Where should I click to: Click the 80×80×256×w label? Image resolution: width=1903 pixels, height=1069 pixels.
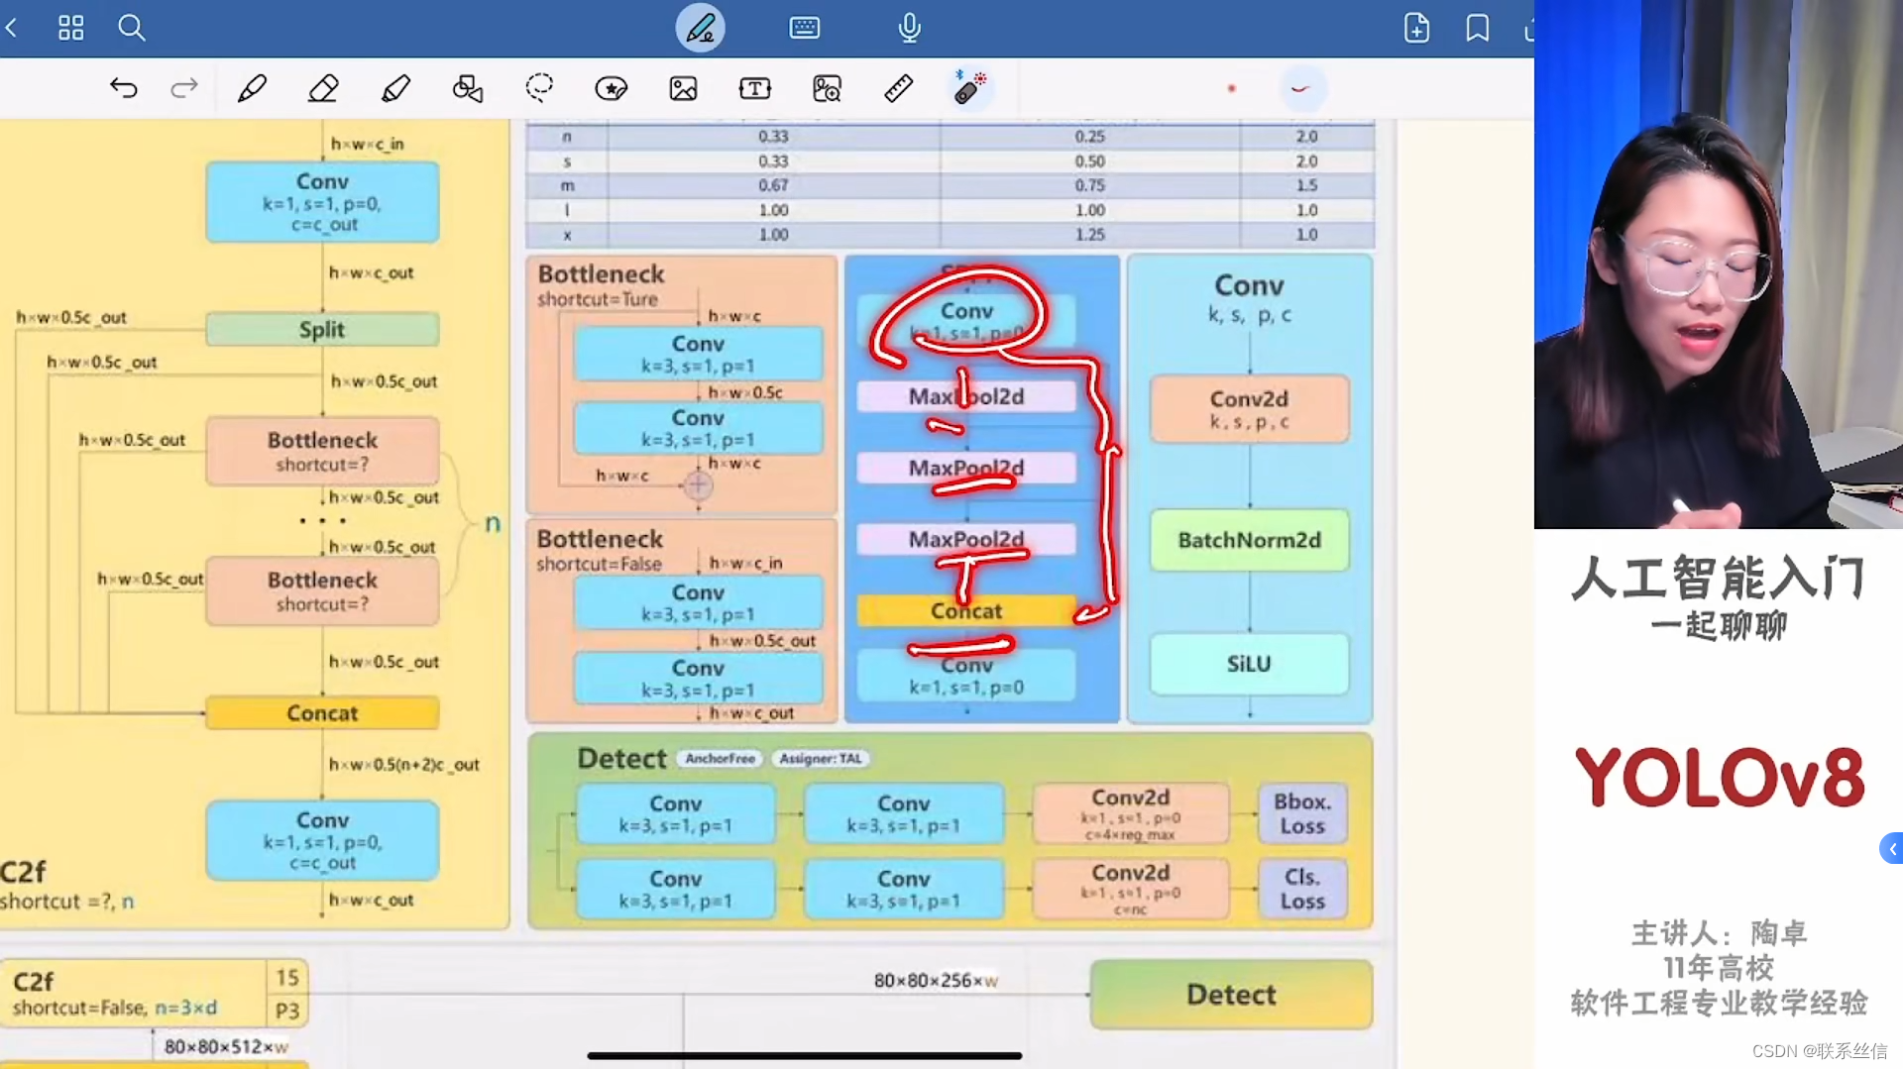[x=936, y=980]
